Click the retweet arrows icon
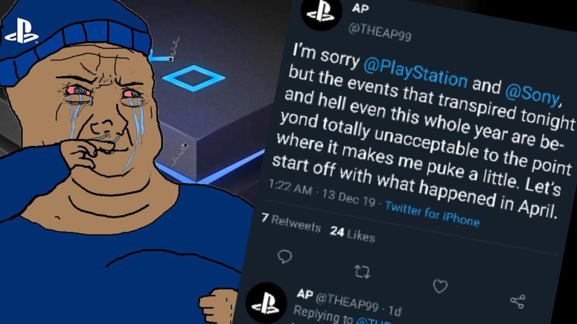 362,272
